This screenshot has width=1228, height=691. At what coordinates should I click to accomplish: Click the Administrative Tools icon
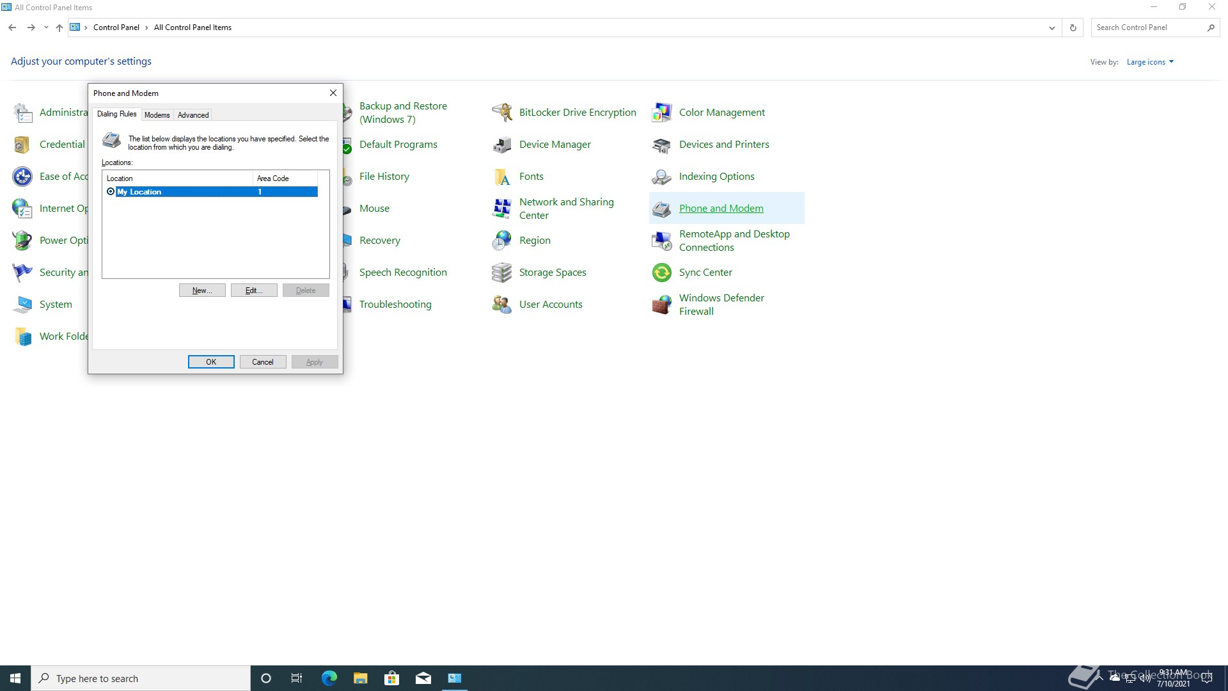(22, 113)
